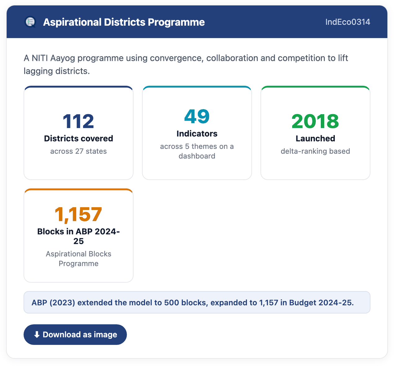The width and height of the screenshot is (394, 366).
Task: Select the 49 Indicators card
Action: click(x=197, y=133)
